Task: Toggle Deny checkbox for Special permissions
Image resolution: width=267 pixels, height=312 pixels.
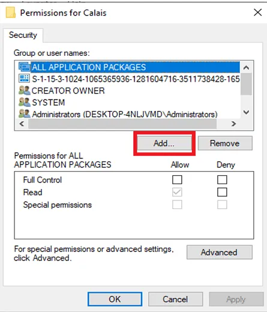Action: [x=222, y=205]
